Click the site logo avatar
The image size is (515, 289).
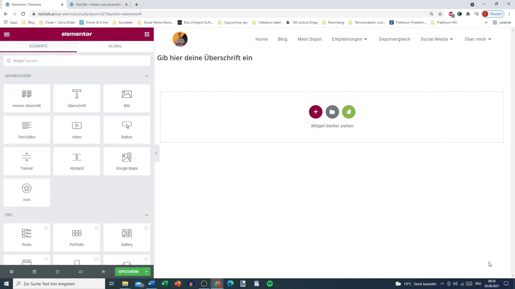click(x=180, y=39)
